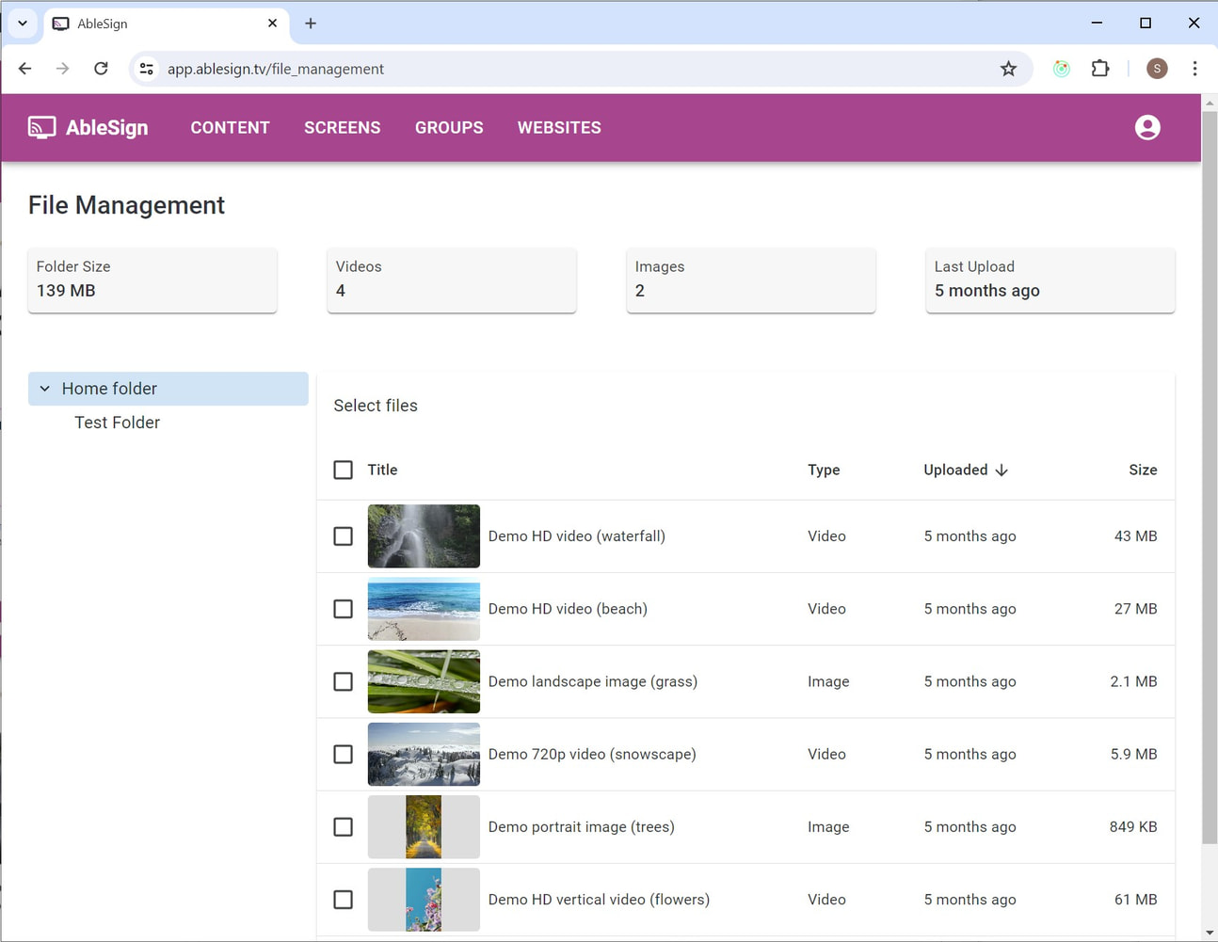
Task: Select the Demo HD video (waterfall) checkbox
Action: [x=343, y=536]
